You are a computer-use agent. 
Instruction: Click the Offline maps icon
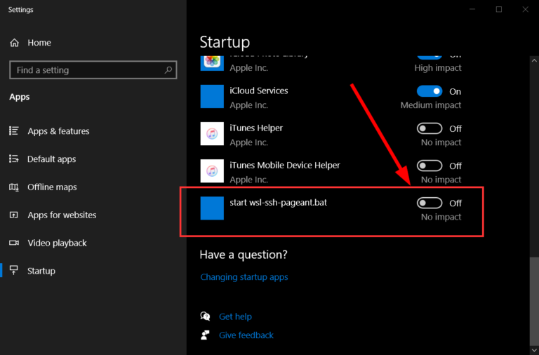coord(14,187)
